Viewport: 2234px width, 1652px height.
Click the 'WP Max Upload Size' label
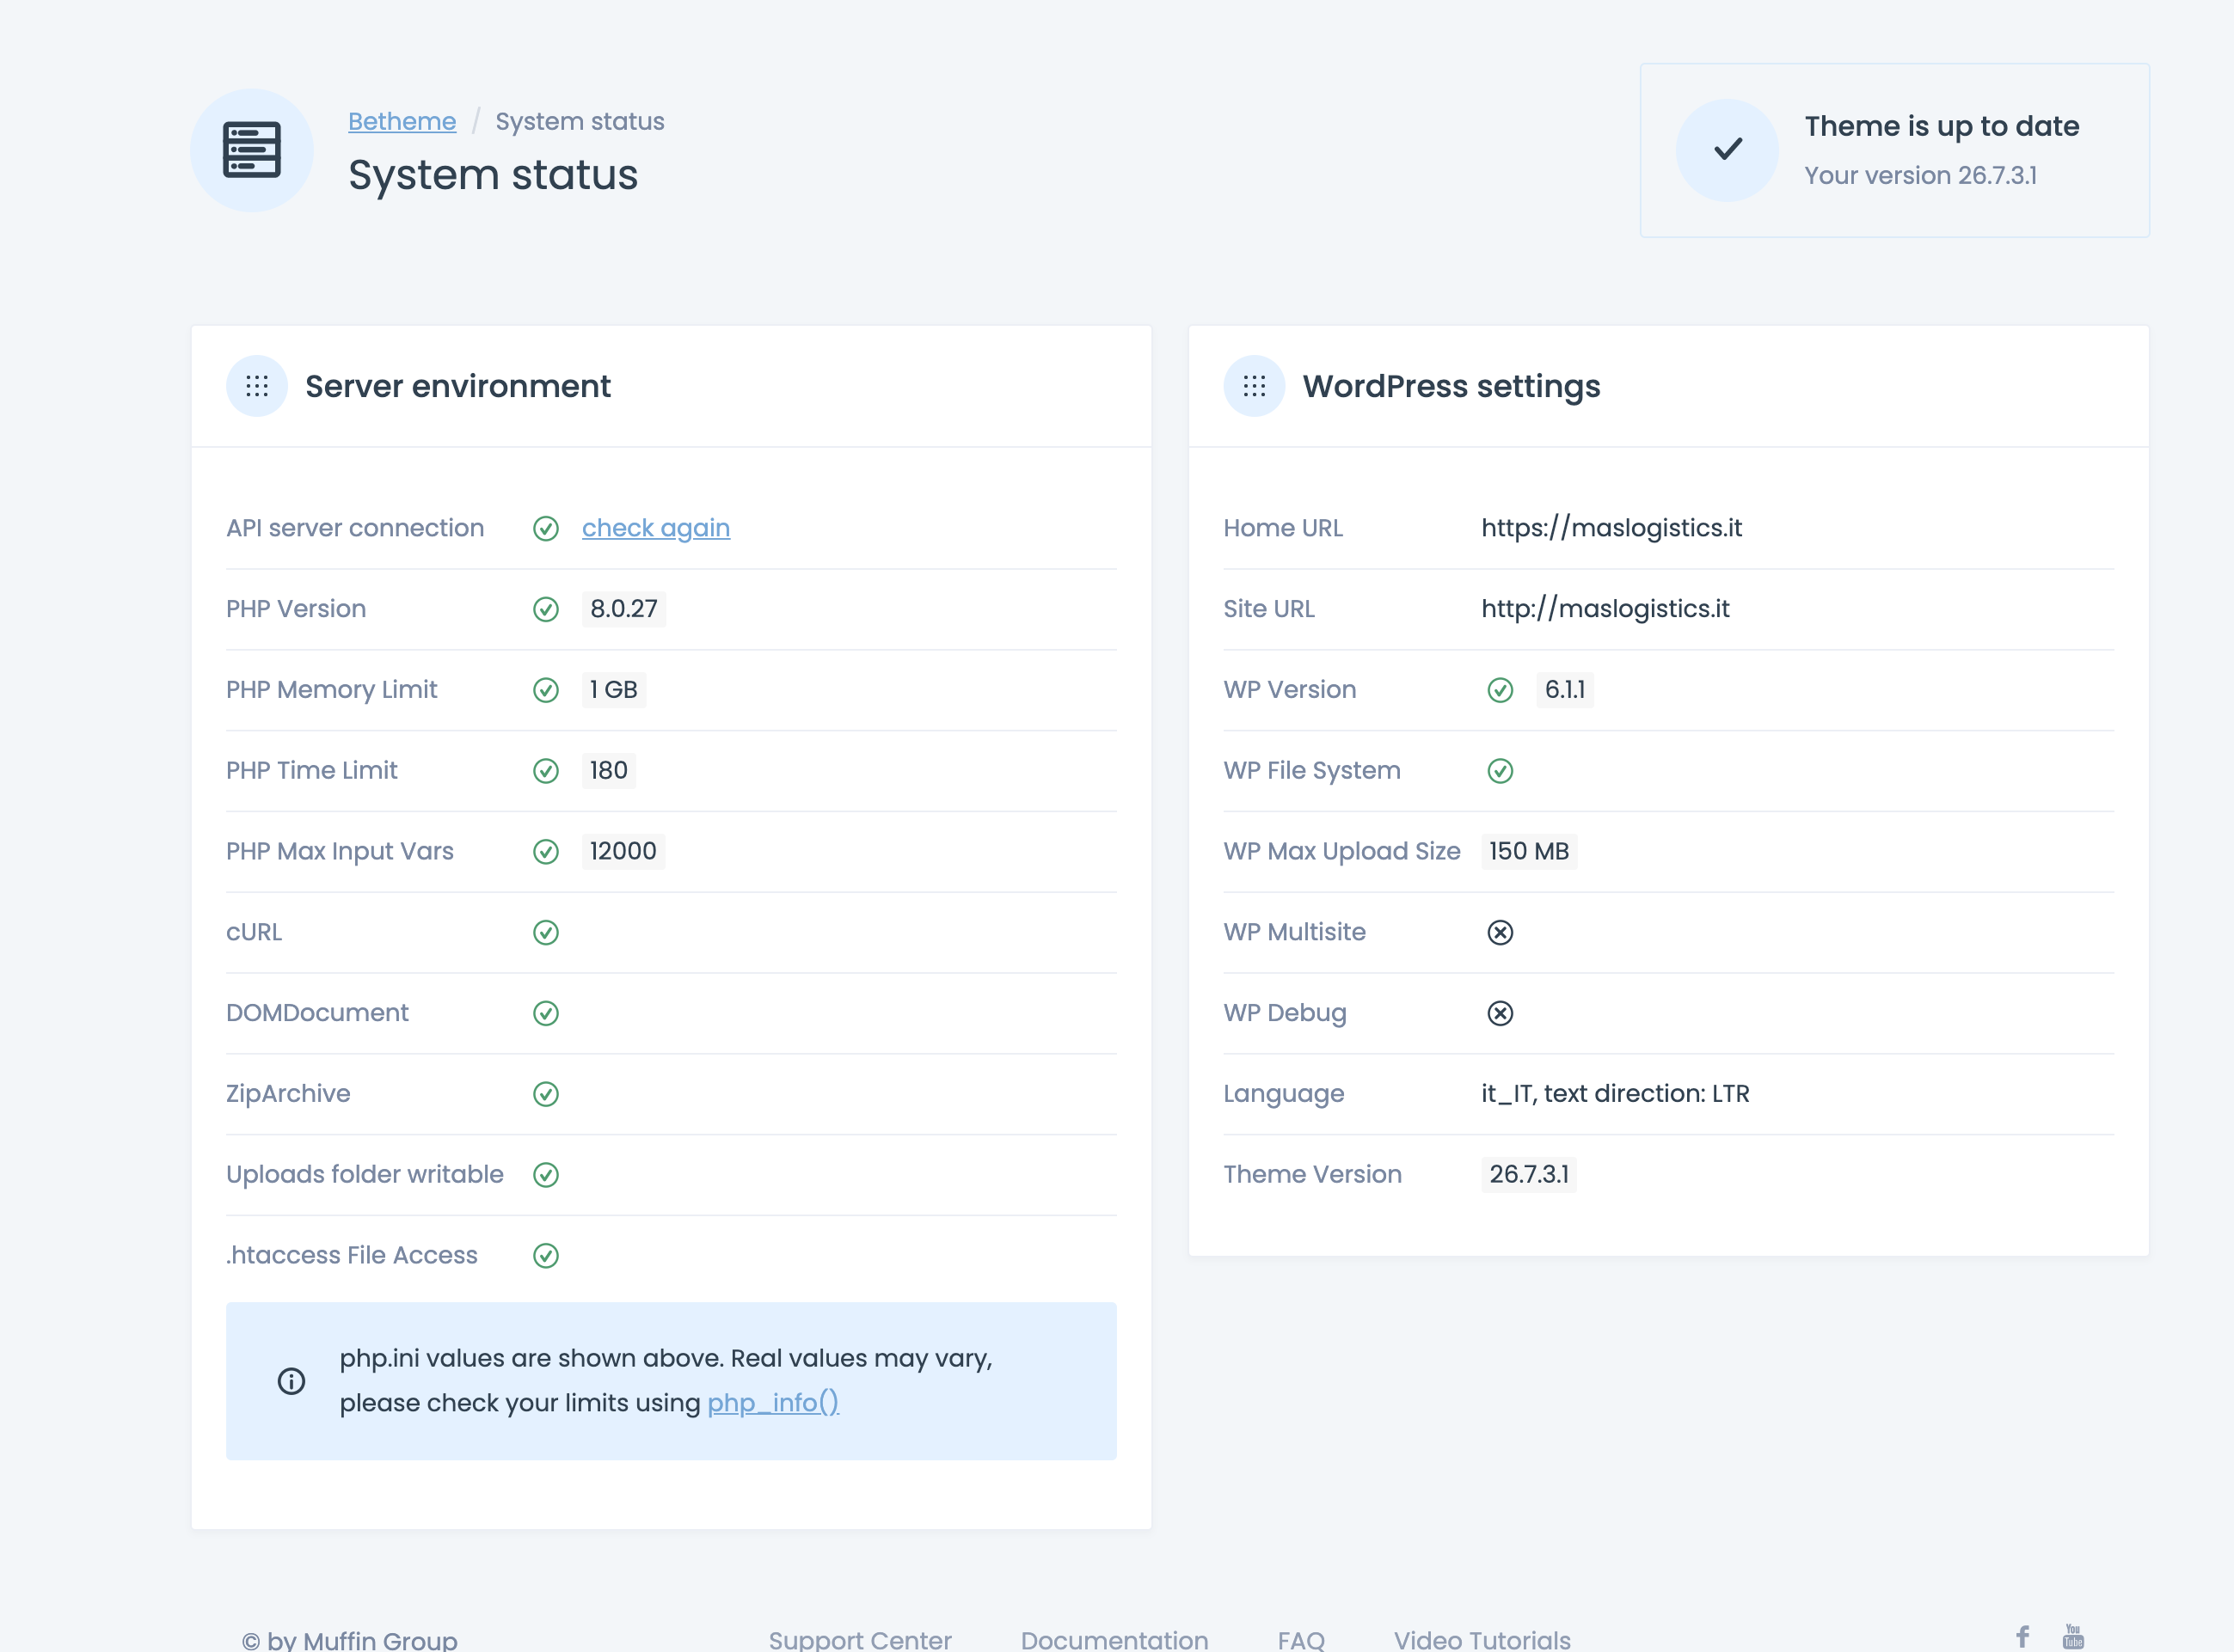[1341, 851]
